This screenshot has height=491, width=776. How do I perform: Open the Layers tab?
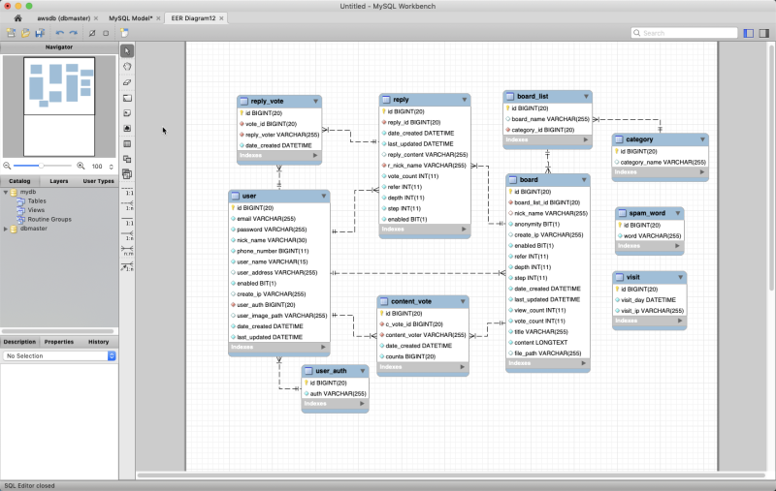(59, 181)
